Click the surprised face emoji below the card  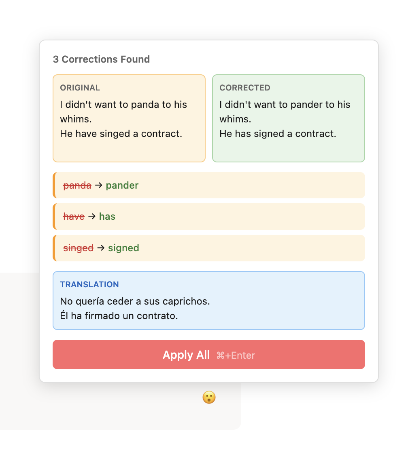pyautogui.click(x=209, y=397)
